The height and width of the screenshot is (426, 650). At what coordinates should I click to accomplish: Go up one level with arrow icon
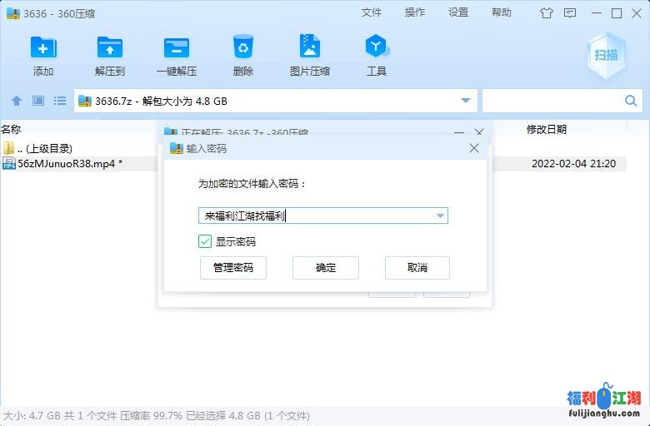[x=16, y=101]
